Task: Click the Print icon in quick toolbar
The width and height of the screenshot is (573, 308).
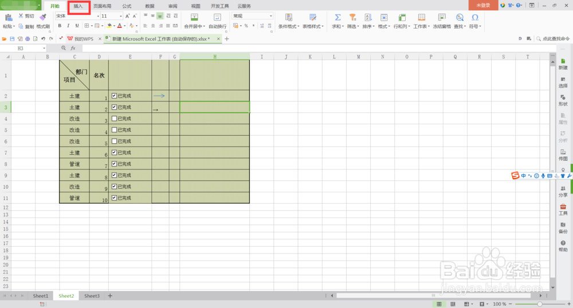Action: (28, 39)
